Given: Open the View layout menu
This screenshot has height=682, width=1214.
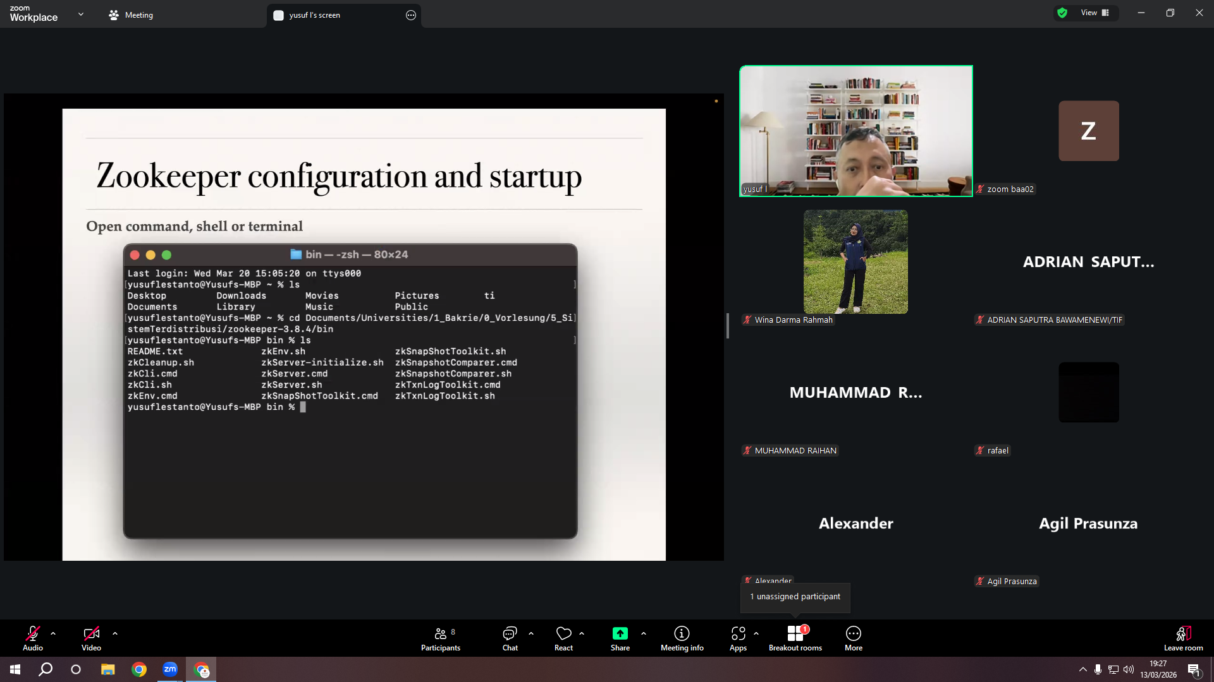Looking at the screenshot, I should click(x=1095, y=13).
